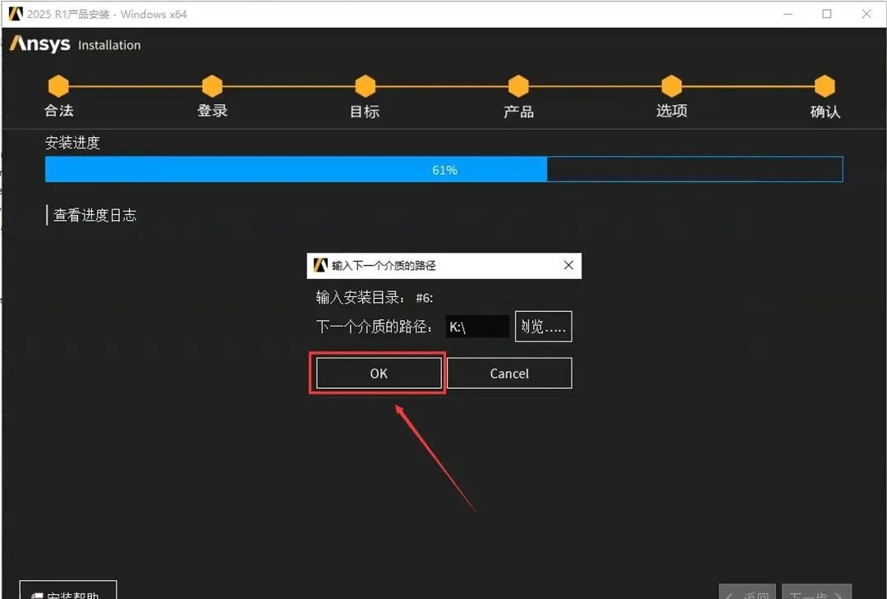This screenshot has height=599, width=887.
Task: Click the 选项 step label
Action: tap(672, 111)
